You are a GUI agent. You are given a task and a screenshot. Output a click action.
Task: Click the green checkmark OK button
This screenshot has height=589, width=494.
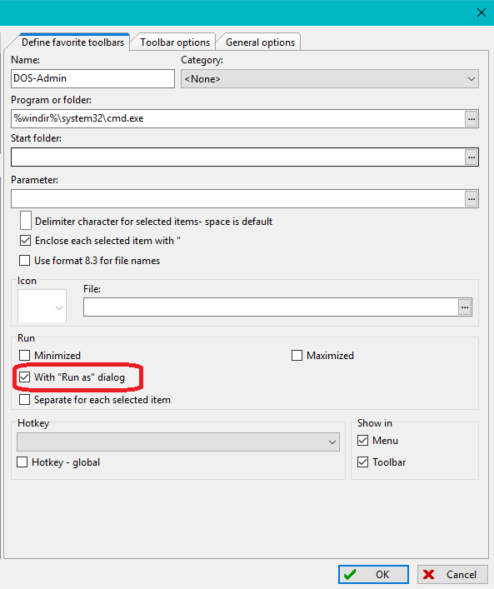click(x=373, y=574)
